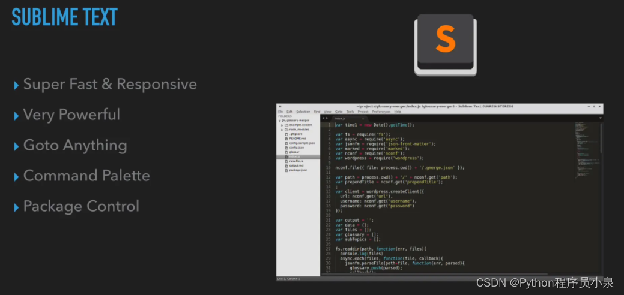The height and width of the screenshot is (295, 624).
Task: Open the Tools menu
Action: coord(350,112)
